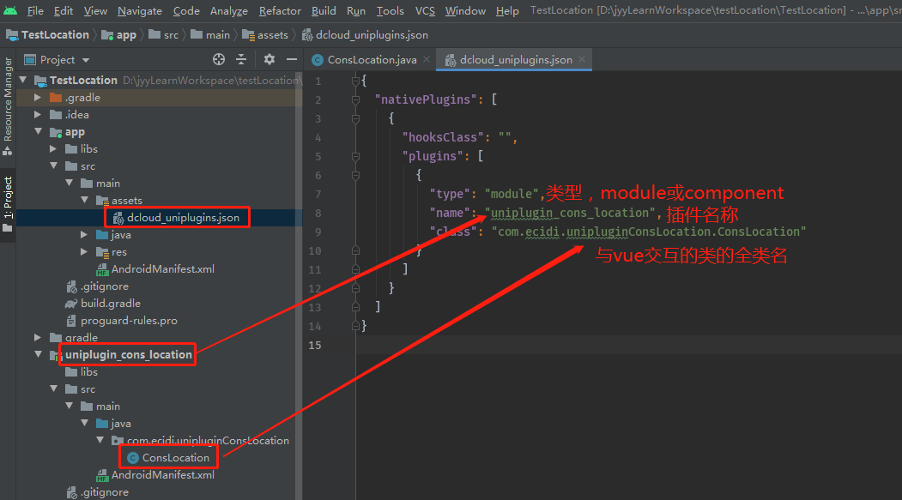This screenshot has height=500, width=902.
Task: Collapse the com.ecidi.unipluginConsLocation package
Action: pyautogui.click(x=100, y=440)
